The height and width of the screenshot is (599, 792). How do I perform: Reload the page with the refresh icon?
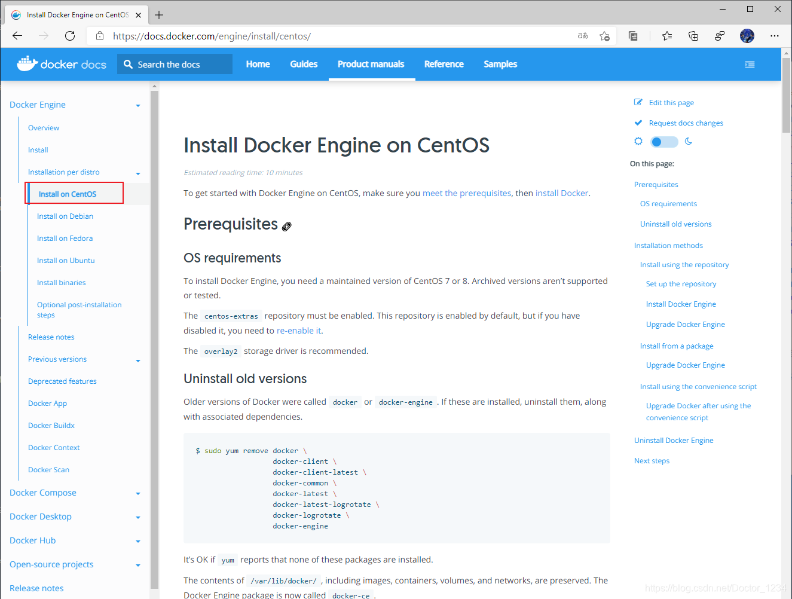tap(70, 36)
